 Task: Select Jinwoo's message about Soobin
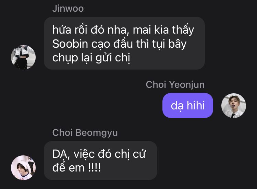click(x=124, y=43)
